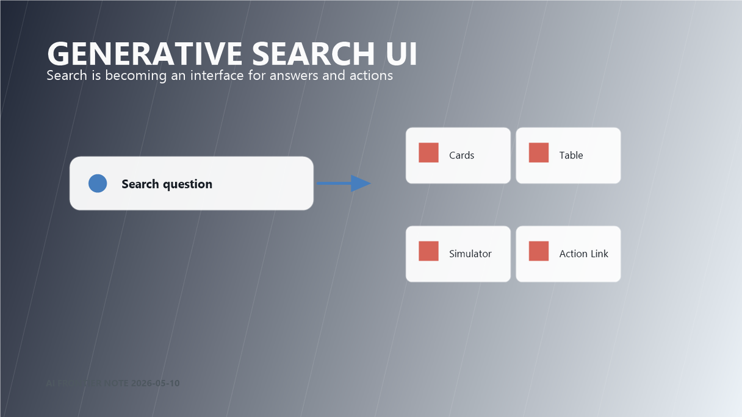Click the red square icon beside Cards
This screenshot has height=417, width=742.
428,152
